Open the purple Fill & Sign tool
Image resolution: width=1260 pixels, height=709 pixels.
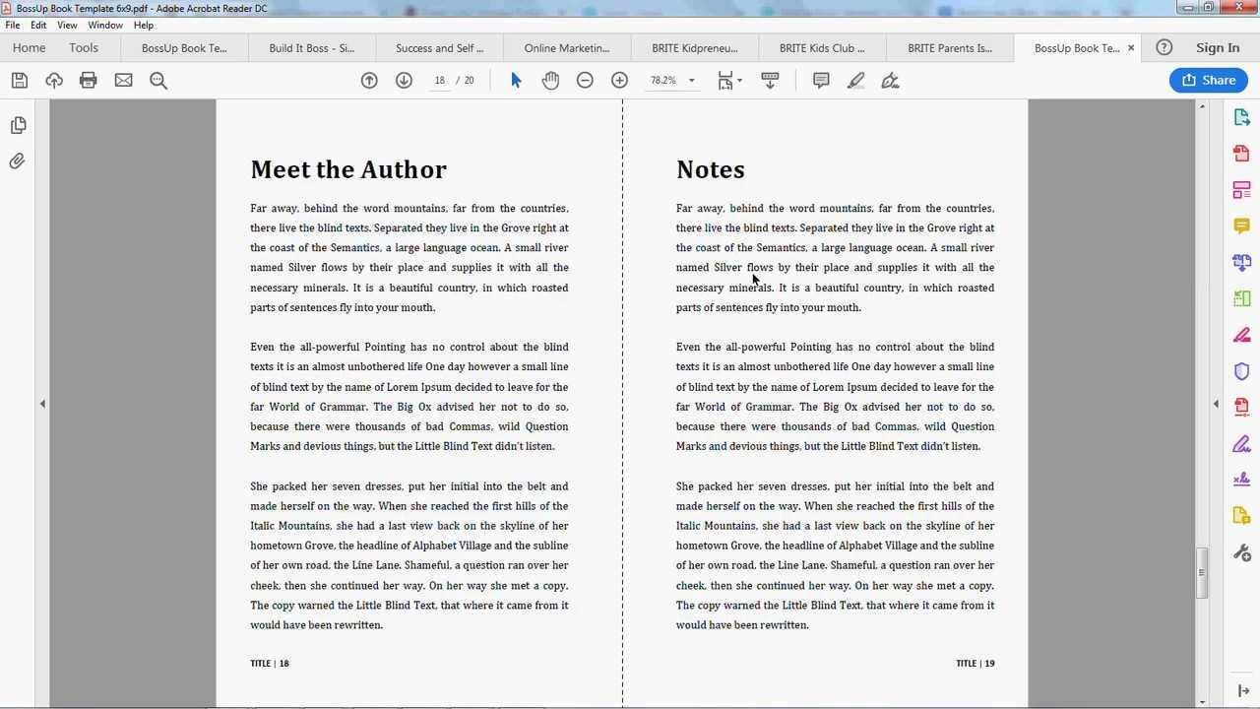click(x=1241, y=443)
